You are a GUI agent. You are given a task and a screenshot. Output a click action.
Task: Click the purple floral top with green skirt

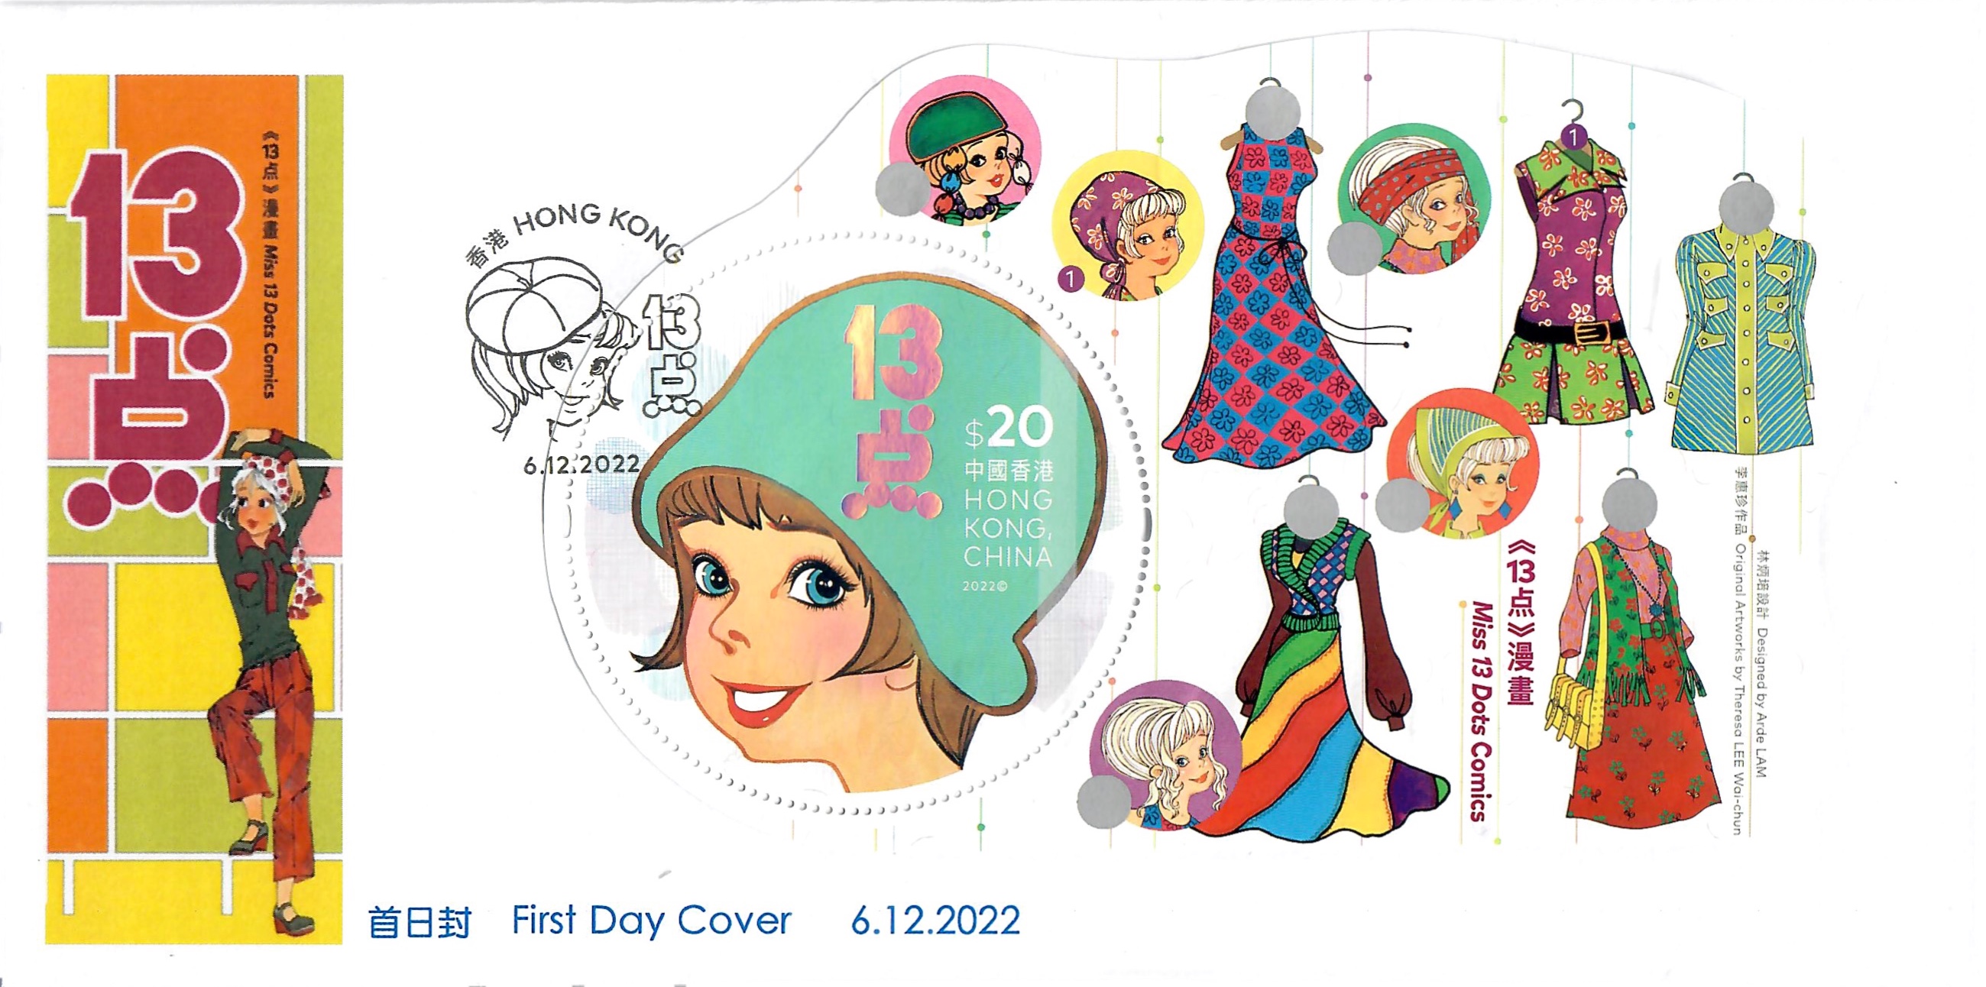point(1573,277)
